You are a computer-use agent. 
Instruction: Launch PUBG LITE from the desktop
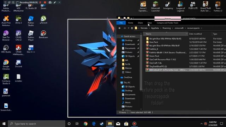193,6
